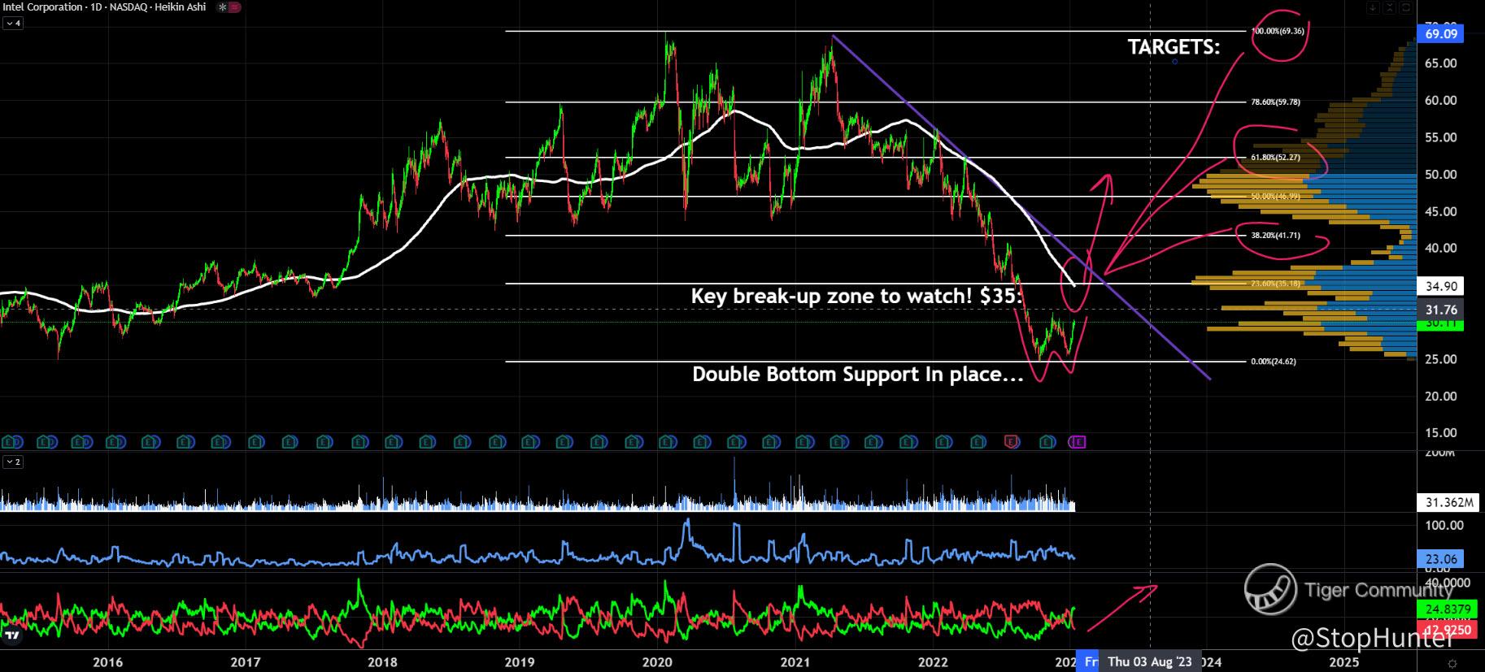The image size is (1485, 672).
Task: Select the Key break-up zone text annotation
Action: 856,296
